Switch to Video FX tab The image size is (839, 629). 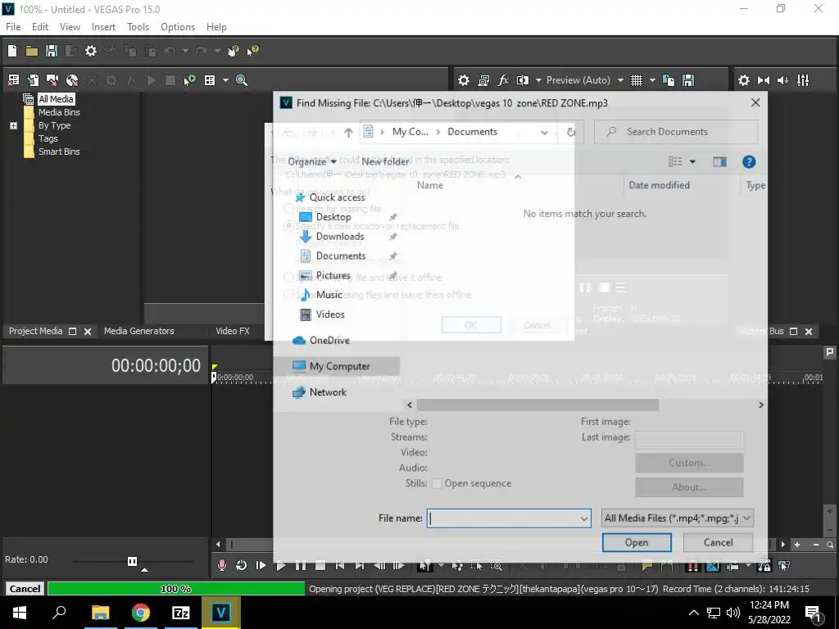233,331
